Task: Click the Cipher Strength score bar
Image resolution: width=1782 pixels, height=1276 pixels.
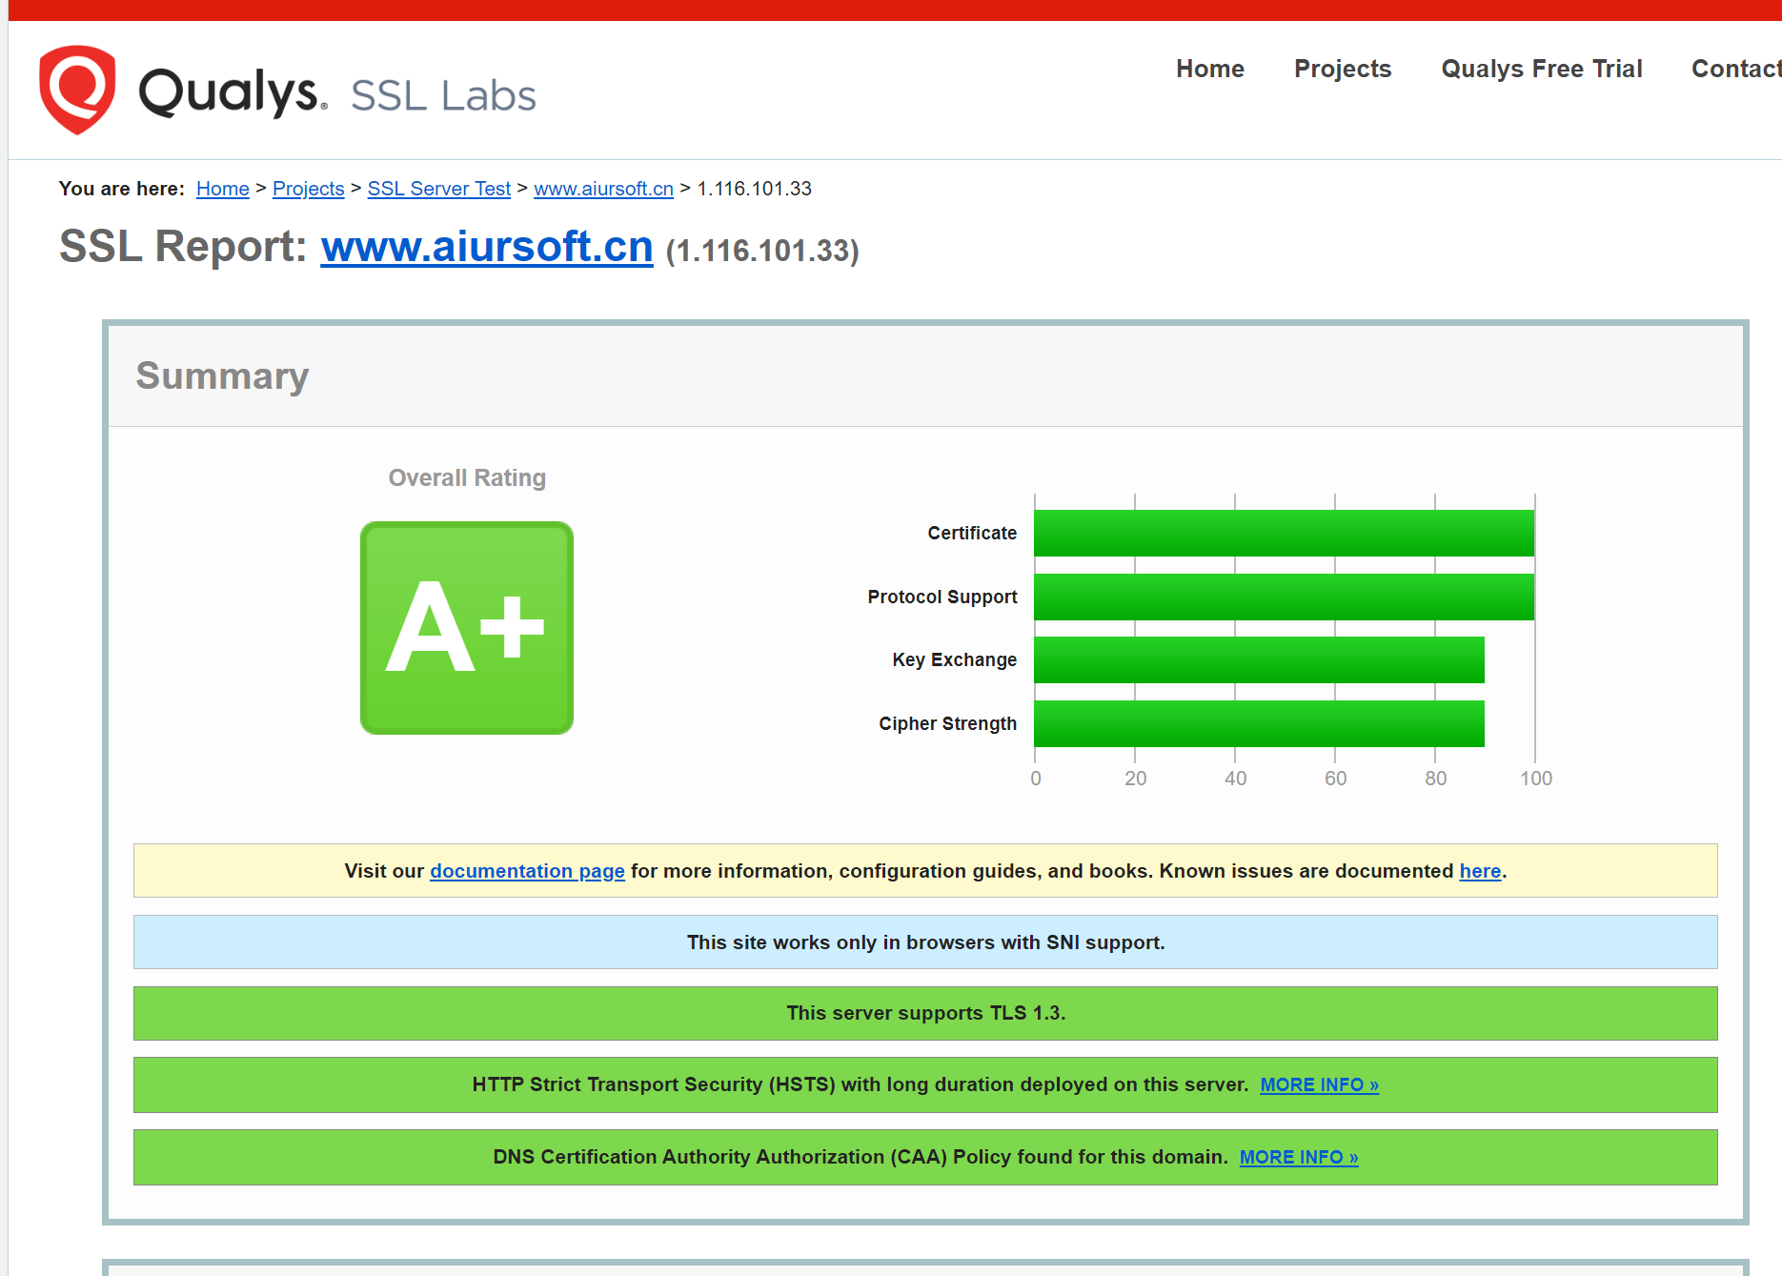Action: tap(1258, 724)
